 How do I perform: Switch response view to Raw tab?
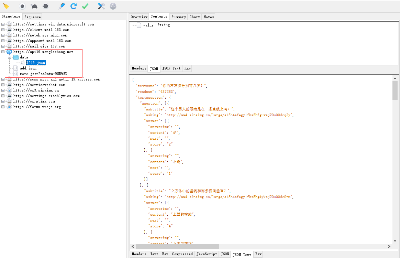(258, 254)
